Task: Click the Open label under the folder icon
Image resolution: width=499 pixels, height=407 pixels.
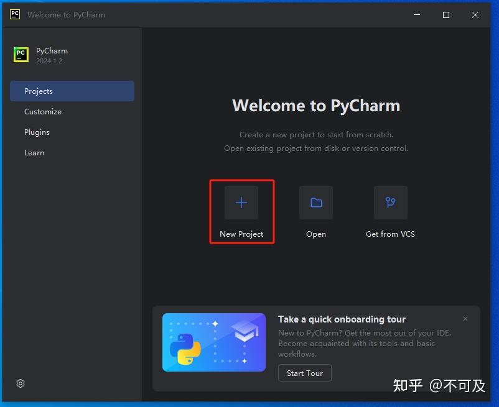Action: (x=315, y=234)
